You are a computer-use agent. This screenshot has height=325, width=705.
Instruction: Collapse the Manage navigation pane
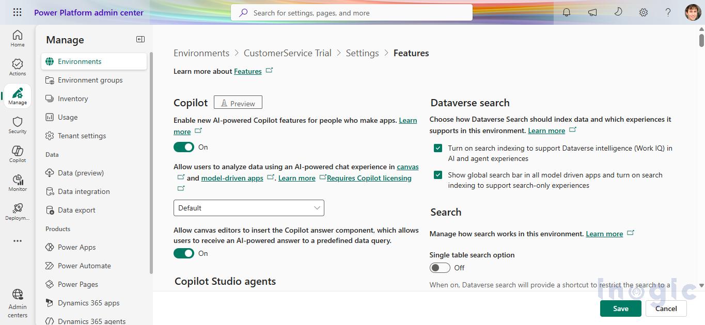coord(140,39)
